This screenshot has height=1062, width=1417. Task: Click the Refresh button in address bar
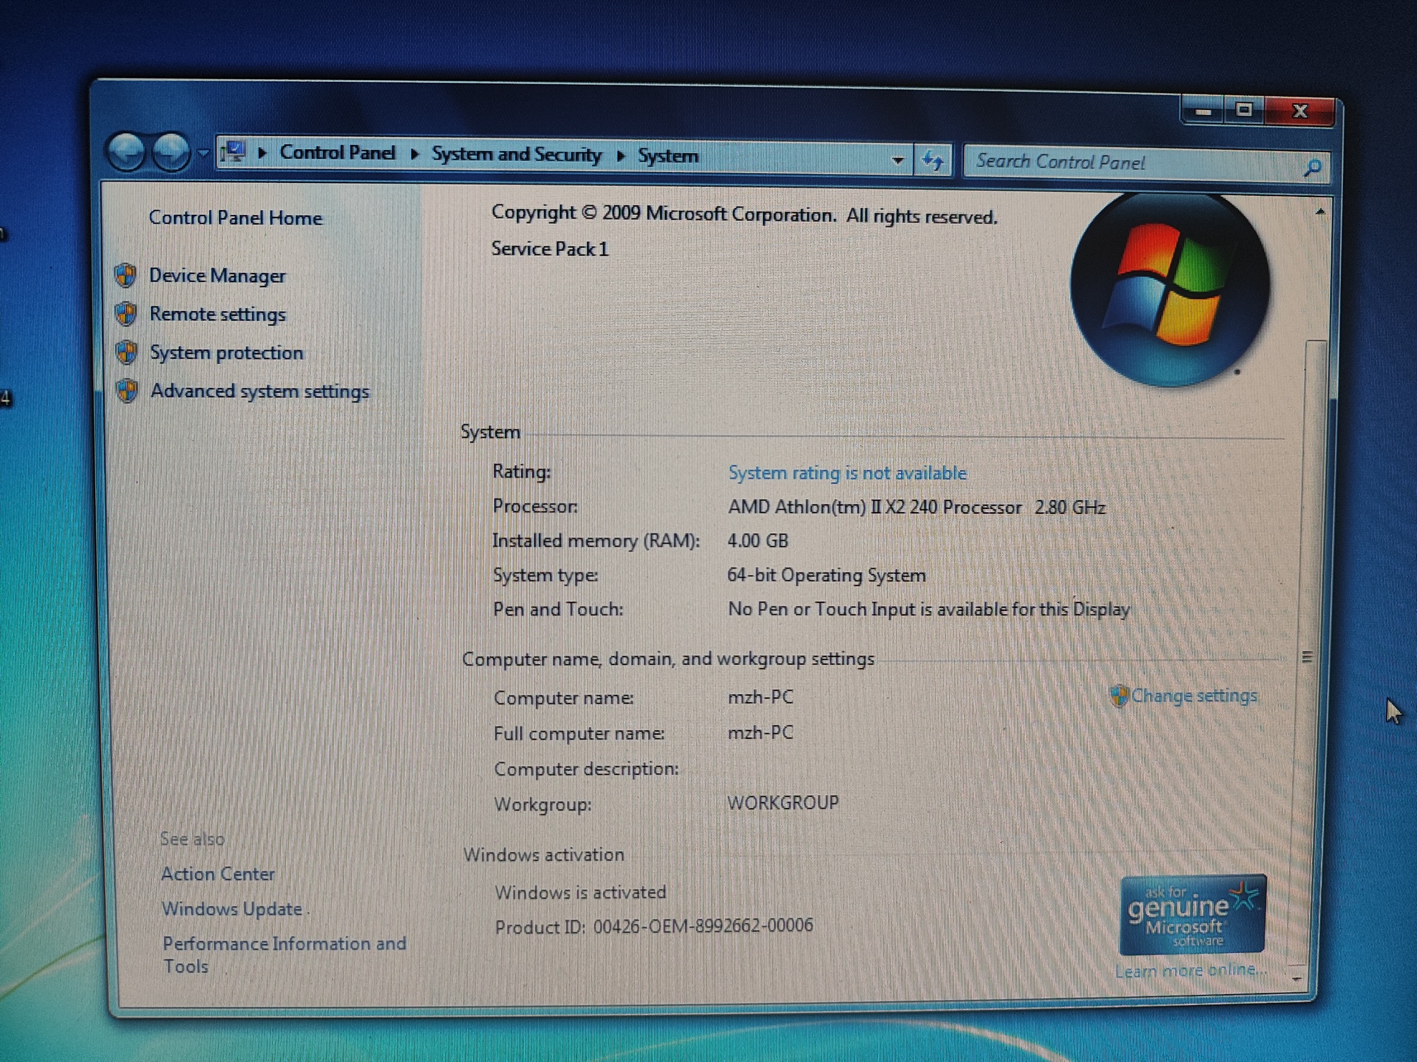click(x=933, y=160)
